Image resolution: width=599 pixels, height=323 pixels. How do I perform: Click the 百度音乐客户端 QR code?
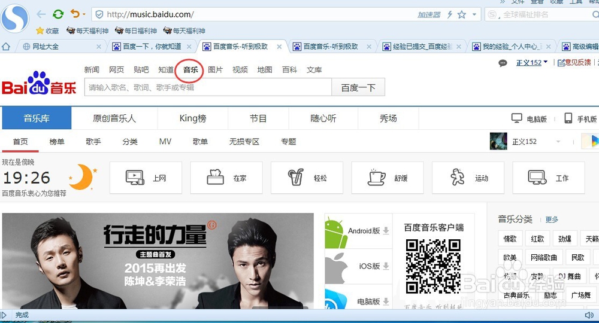pos(433,266)
